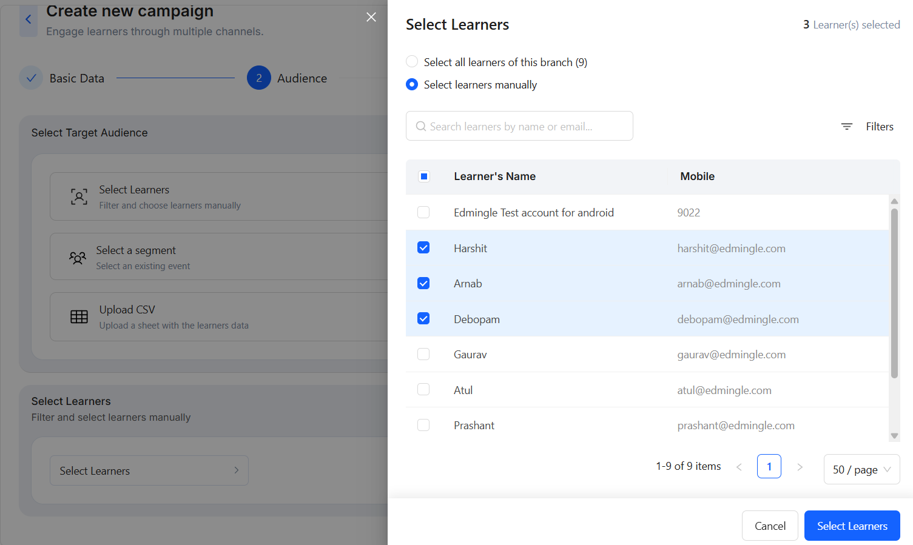Click the table scrollbar down arrow
Viewport: 913px width, 545px height.
894,436
